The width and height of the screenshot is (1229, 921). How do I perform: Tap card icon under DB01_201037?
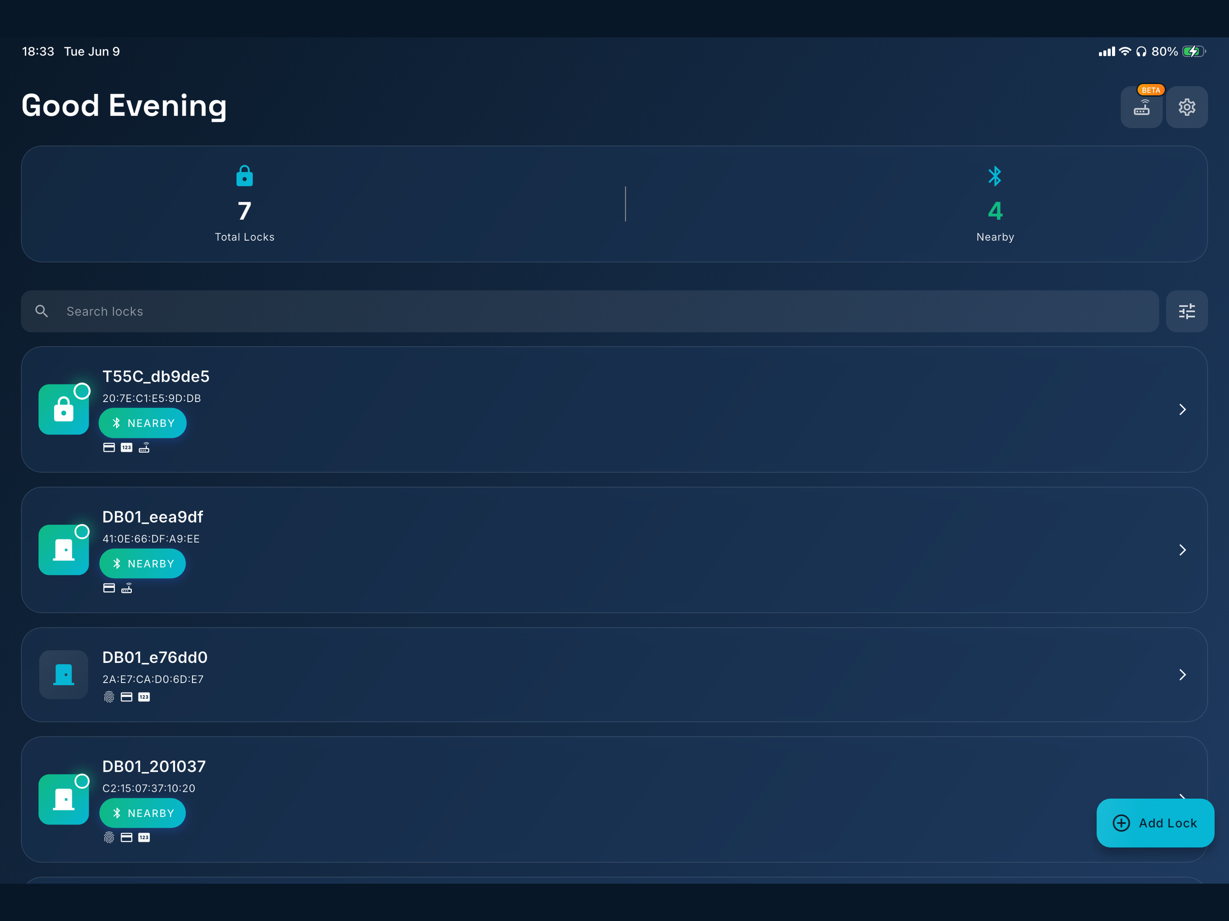coord(127,838)
